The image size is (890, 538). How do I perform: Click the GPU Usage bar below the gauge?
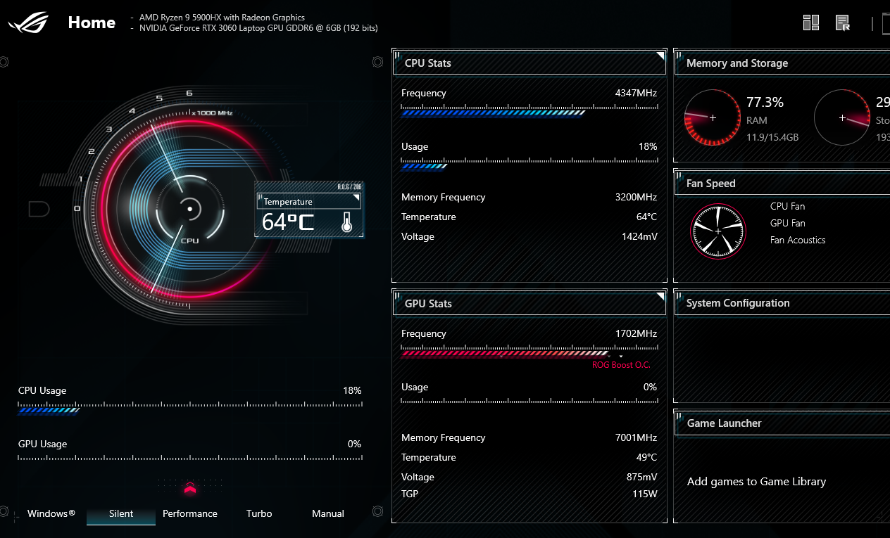190,459
